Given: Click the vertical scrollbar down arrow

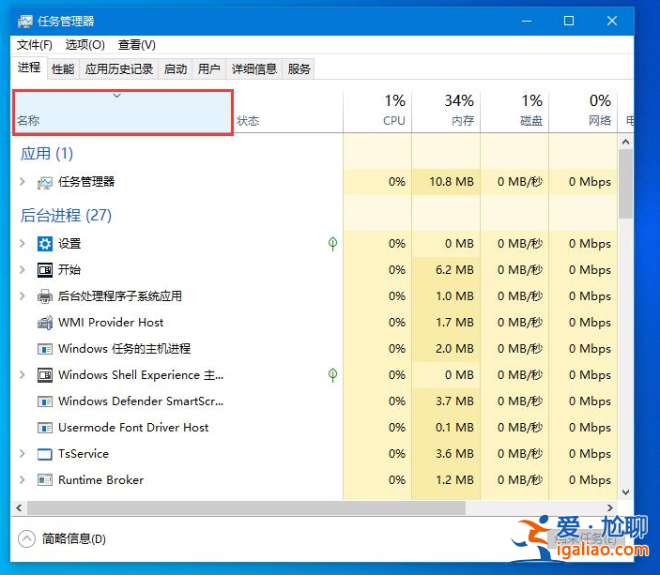Looking at the screenshot, I should click(625, 492).
